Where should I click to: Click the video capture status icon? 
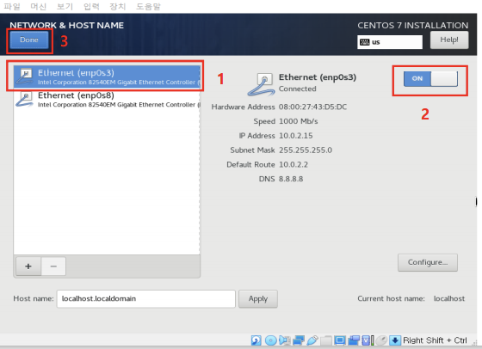tap(354, 340)
